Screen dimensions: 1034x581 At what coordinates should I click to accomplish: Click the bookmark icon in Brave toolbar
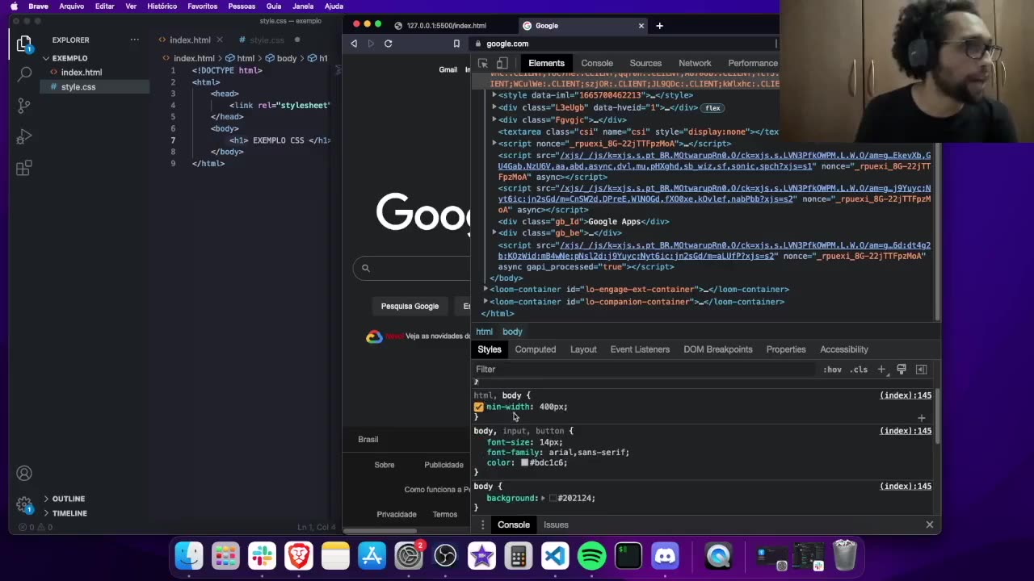click(456, 44)
